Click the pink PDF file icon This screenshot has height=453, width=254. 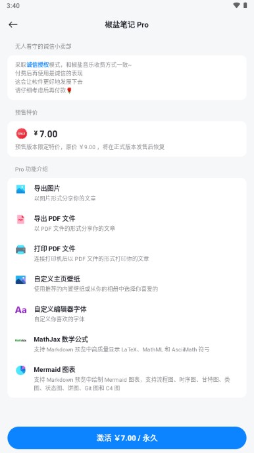pyautogui.click(x=20, y=220)
